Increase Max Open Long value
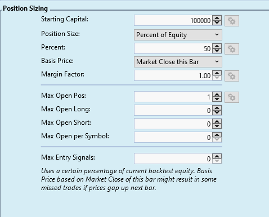Screen dimensions: 269x217 (217, 108)
